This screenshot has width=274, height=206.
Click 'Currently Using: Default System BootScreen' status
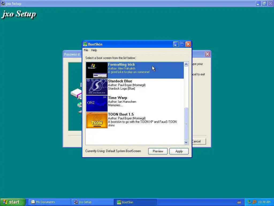113,151
